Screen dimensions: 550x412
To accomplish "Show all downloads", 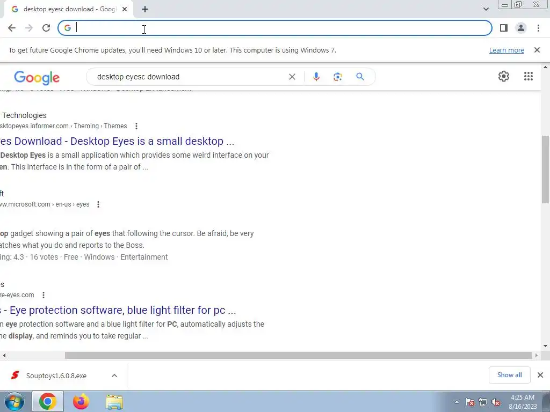I will point(509,375).
